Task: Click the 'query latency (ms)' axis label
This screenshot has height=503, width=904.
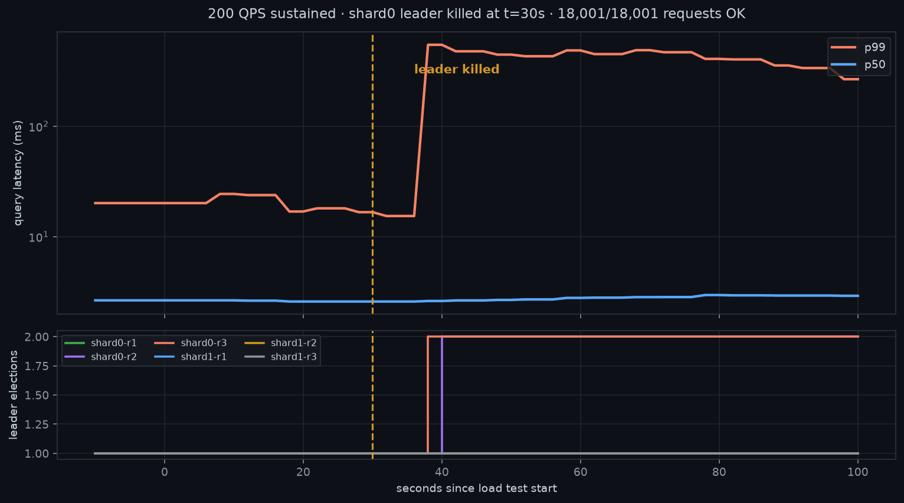Action: coord(18,173)
